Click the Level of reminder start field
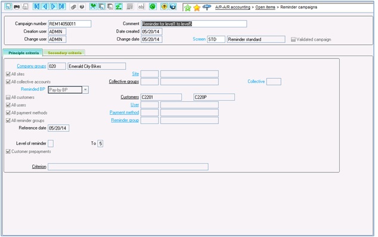This screenshot has width=378, height=237. click(x=51, y=144)
